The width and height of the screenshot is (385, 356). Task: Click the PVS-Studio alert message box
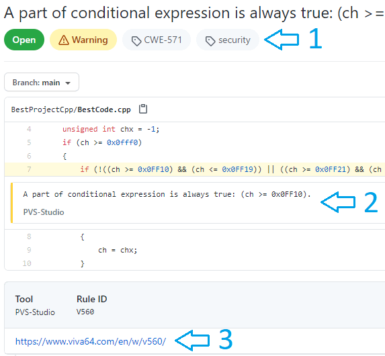pos(198,203)
